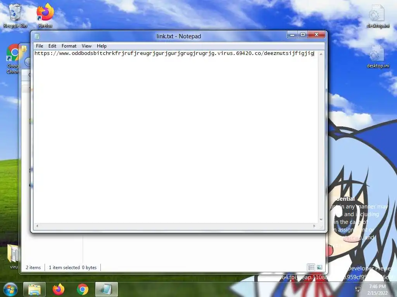Image resolution: width=397 pixels, height=297 pixels.
Task: Switch Explorer to details view icon
Action: pyautogui.click(x=311, y=267)
